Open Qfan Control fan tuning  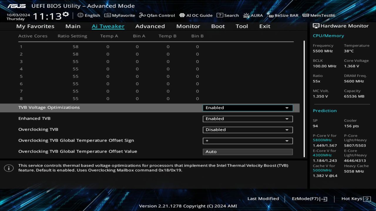coord(157,15)
